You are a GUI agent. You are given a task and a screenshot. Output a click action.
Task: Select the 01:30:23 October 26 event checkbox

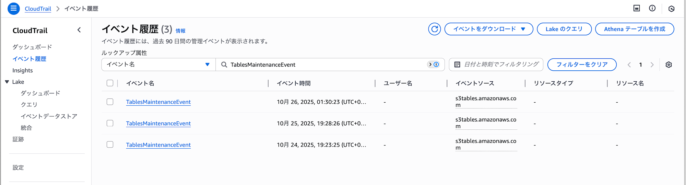110,102
